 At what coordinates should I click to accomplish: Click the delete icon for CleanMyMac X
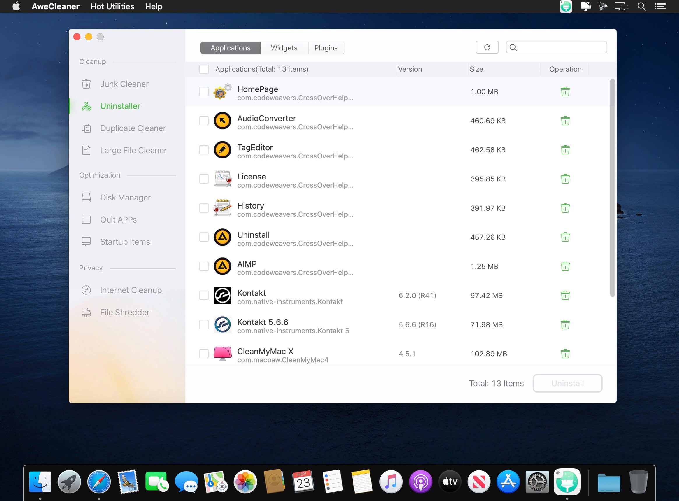(x=565, y=354)
